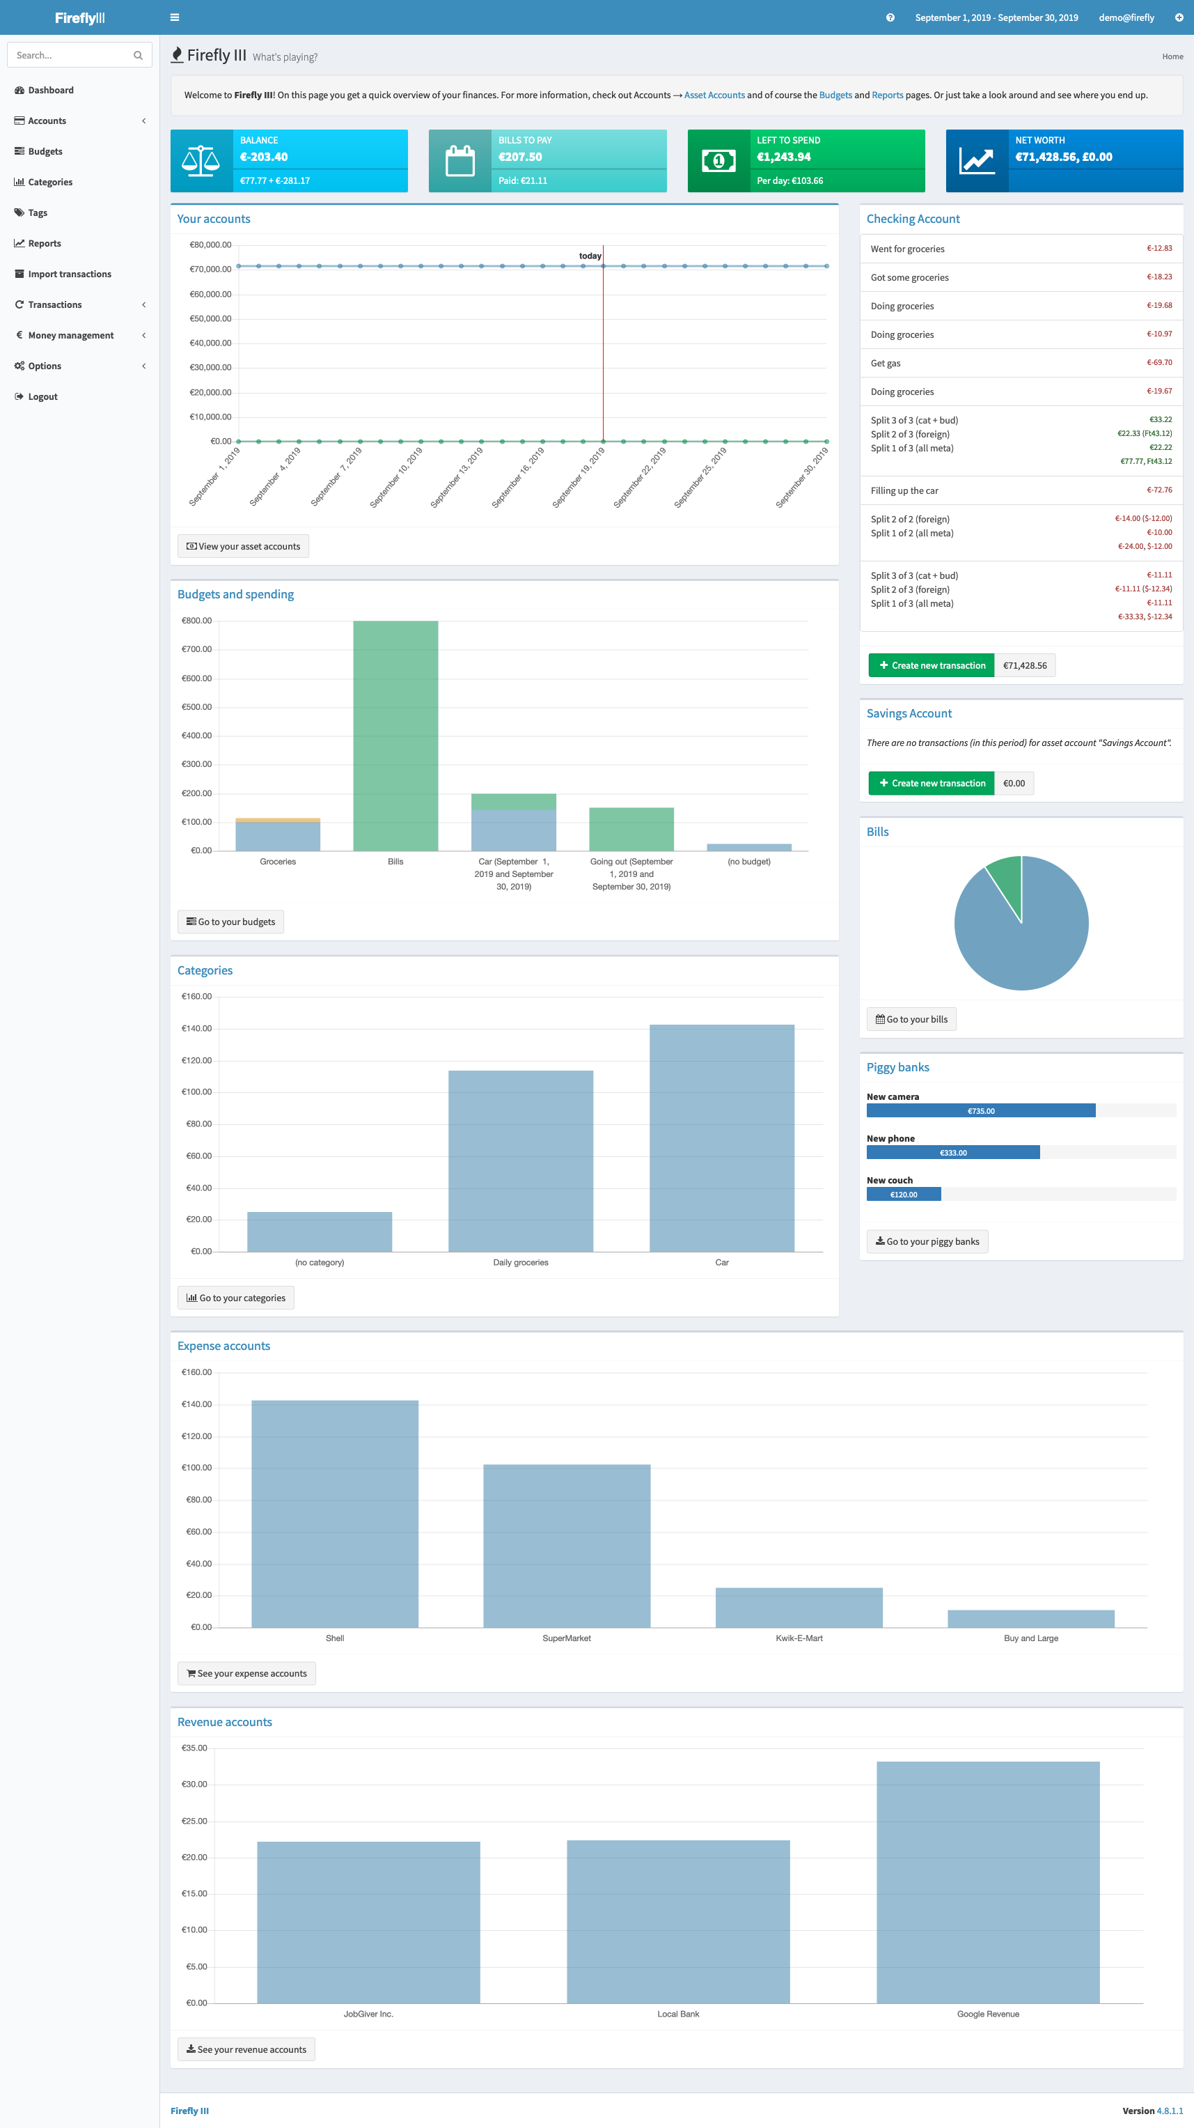Viewport: 1194px width, 2128px height.
Task: Create new transaction for Checking Account
Action: click(932, 665)
